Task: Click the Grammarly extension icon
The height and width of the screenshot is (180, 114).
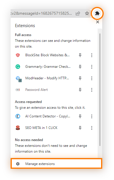Action: (18, 67)
